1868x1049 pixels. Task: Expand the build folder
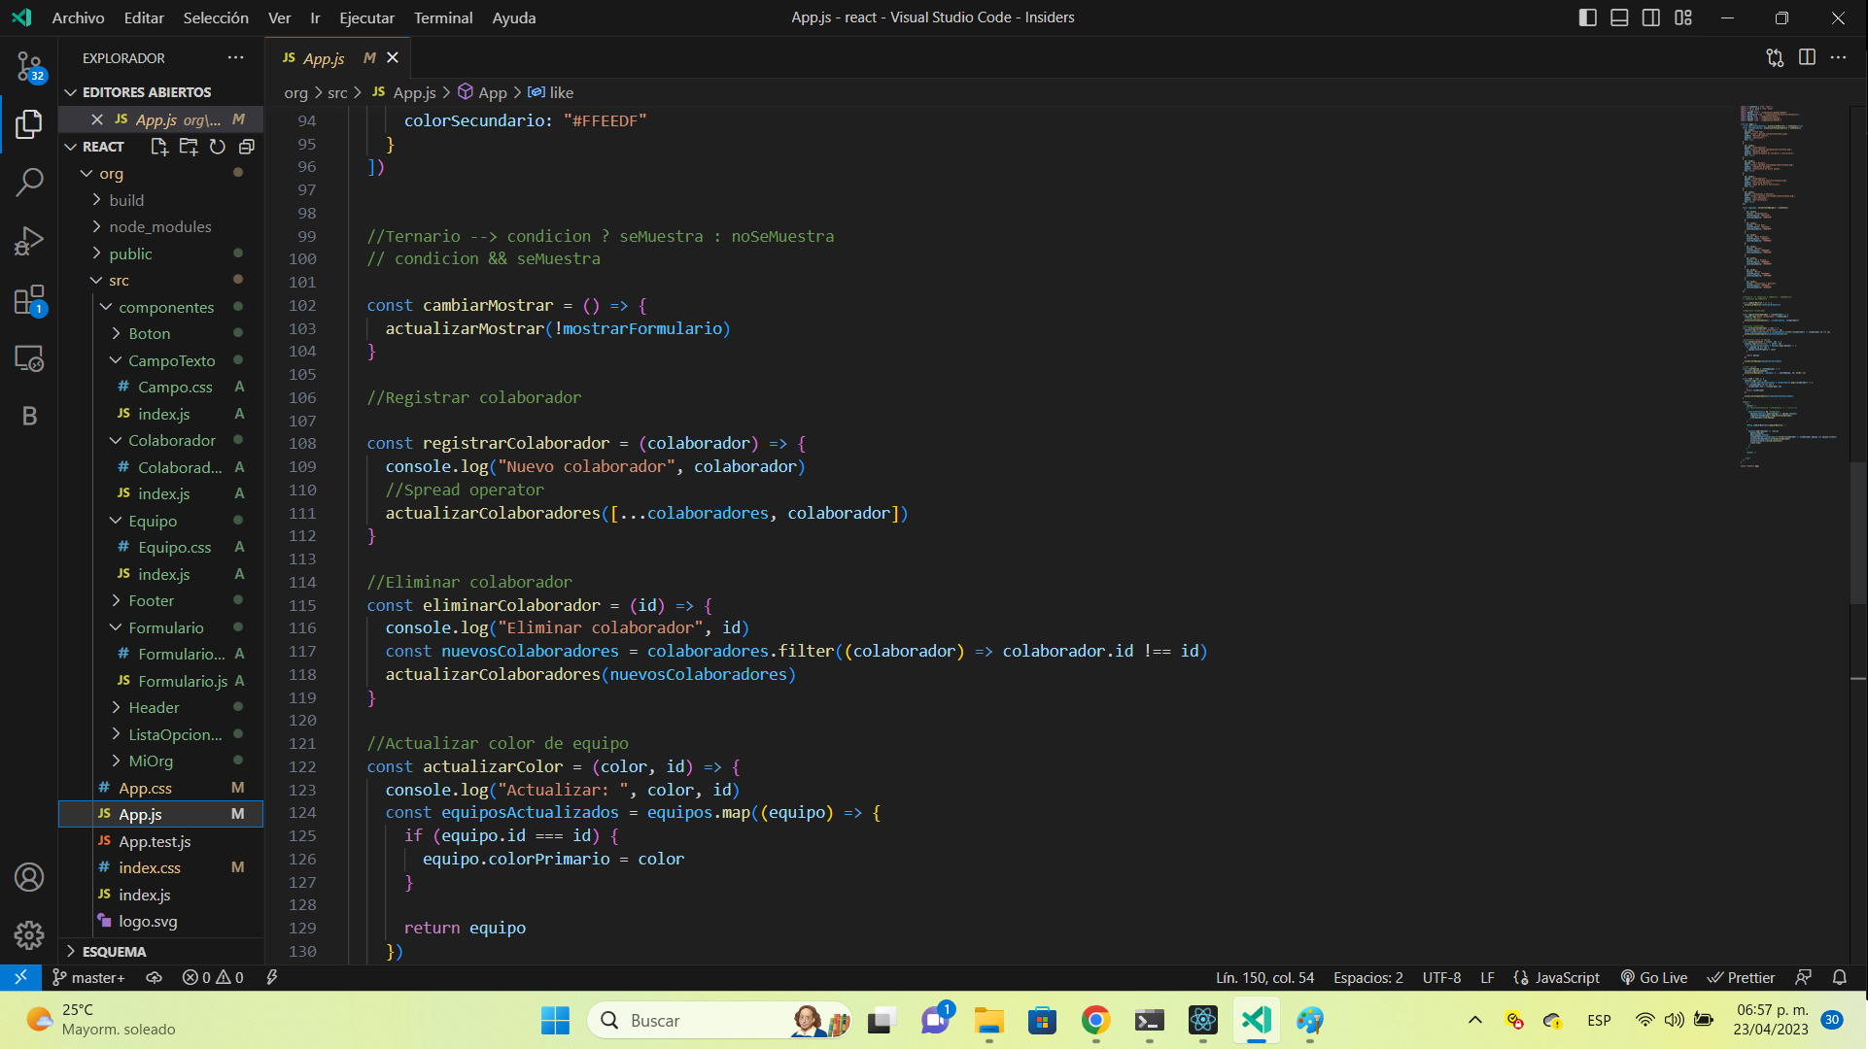[x=160, y=200]
